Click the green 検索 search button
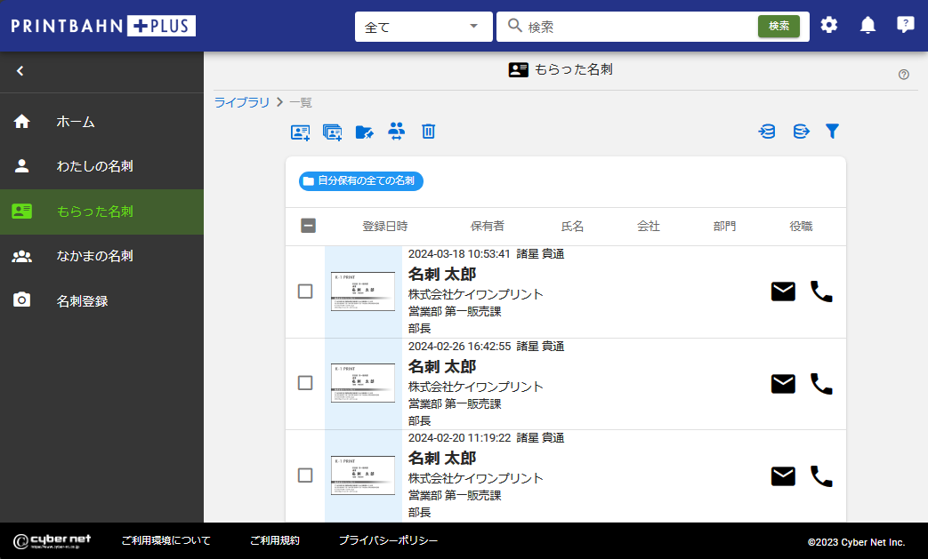 click(x=779, y=27)
